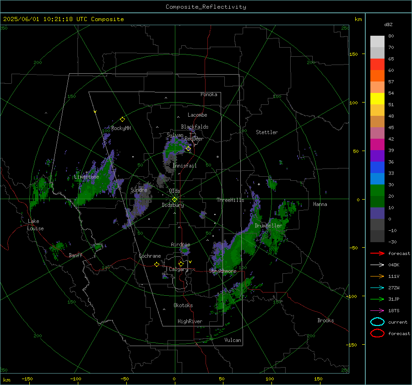Viewport: 412px width, 385px height.
Task: Click the Limestone label
Action: 87,177
